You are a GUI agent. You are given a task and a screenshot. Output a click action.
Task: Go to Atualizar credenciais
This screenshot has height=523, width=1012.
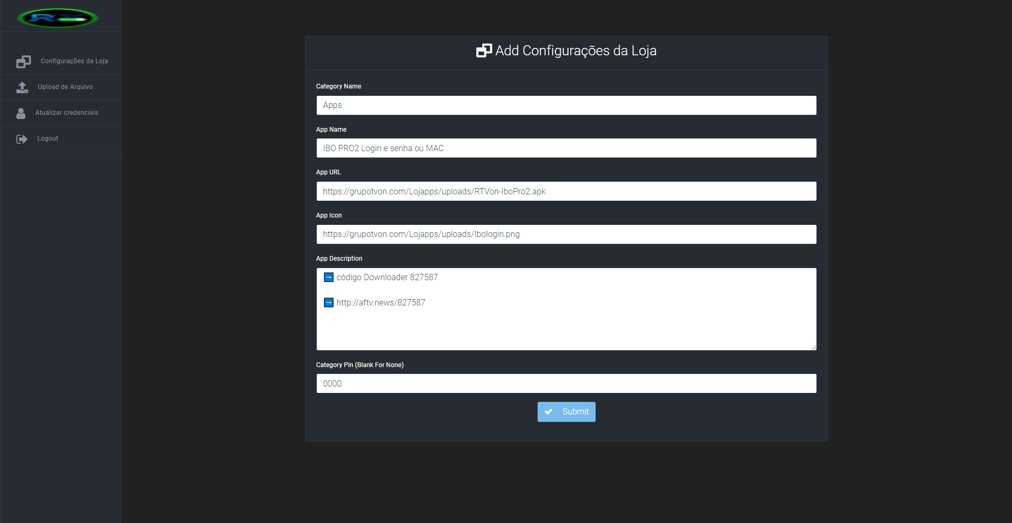click(x=66, y=113)
